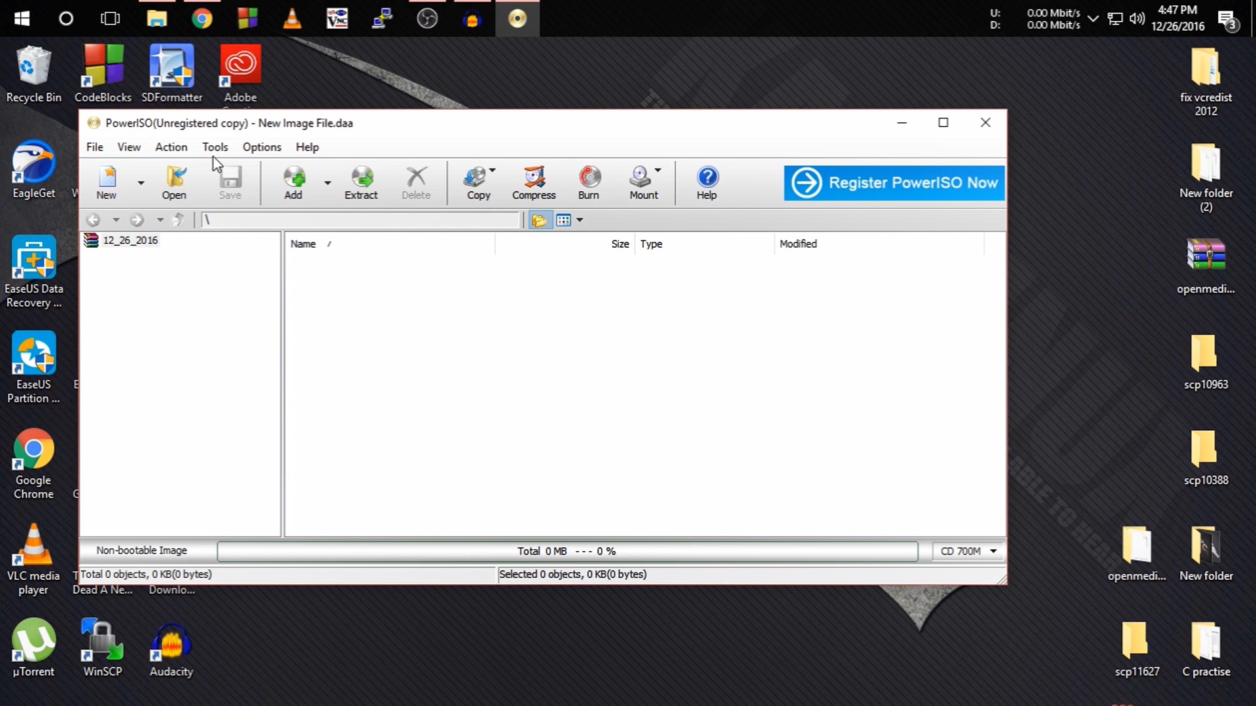This screenshot has width=1256, height=706.
Task: Select the WinSCP desktop icon
Action: click(103, 648)
